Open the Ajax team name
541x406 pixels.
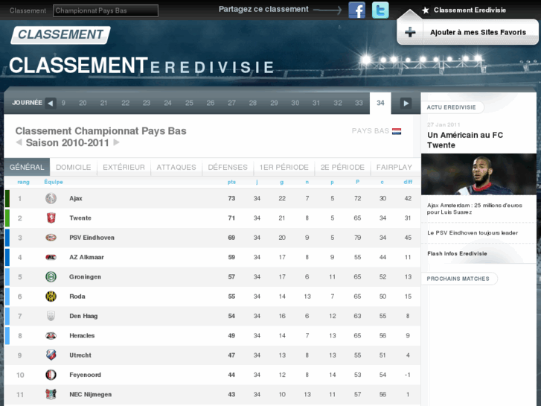(x=76, y=198)
